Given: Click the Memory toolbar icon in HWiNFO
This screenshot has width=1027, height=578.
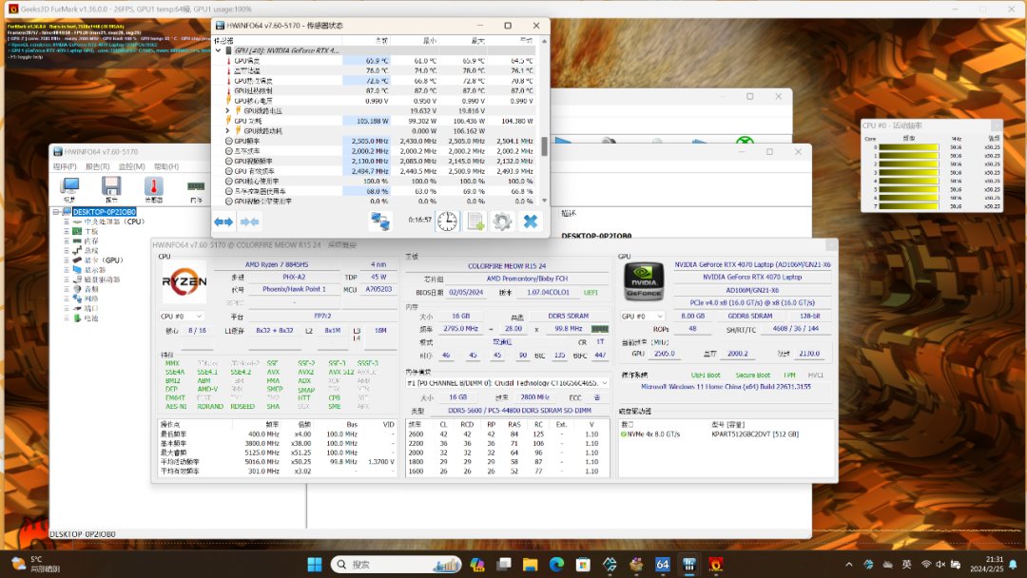Looking at the screenshot, I should 196,187.
